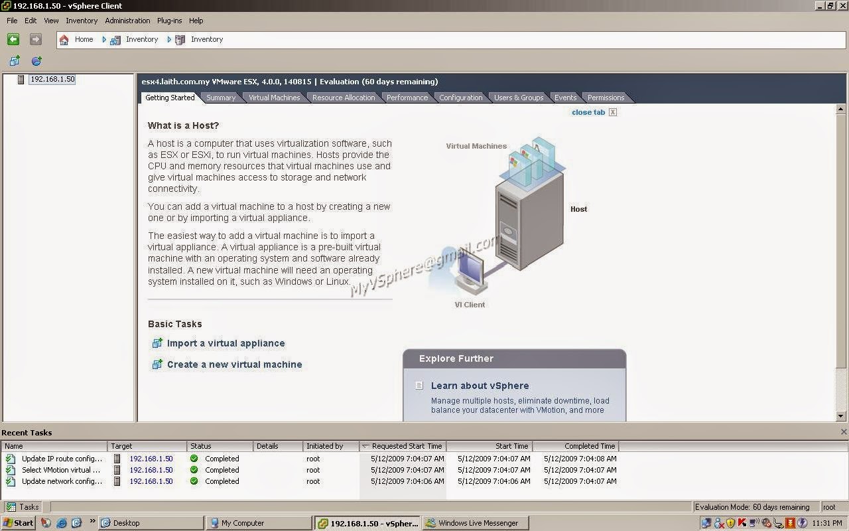This screenshot has width=849, height=531.
Task: Switch to the Summary tab
Action: pyautogui.click(x=221, y=98)
